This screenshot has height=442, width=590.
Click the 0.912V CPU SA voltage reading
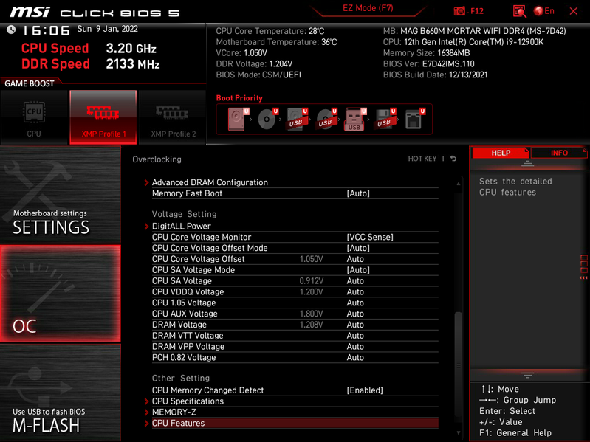point(311,280)
